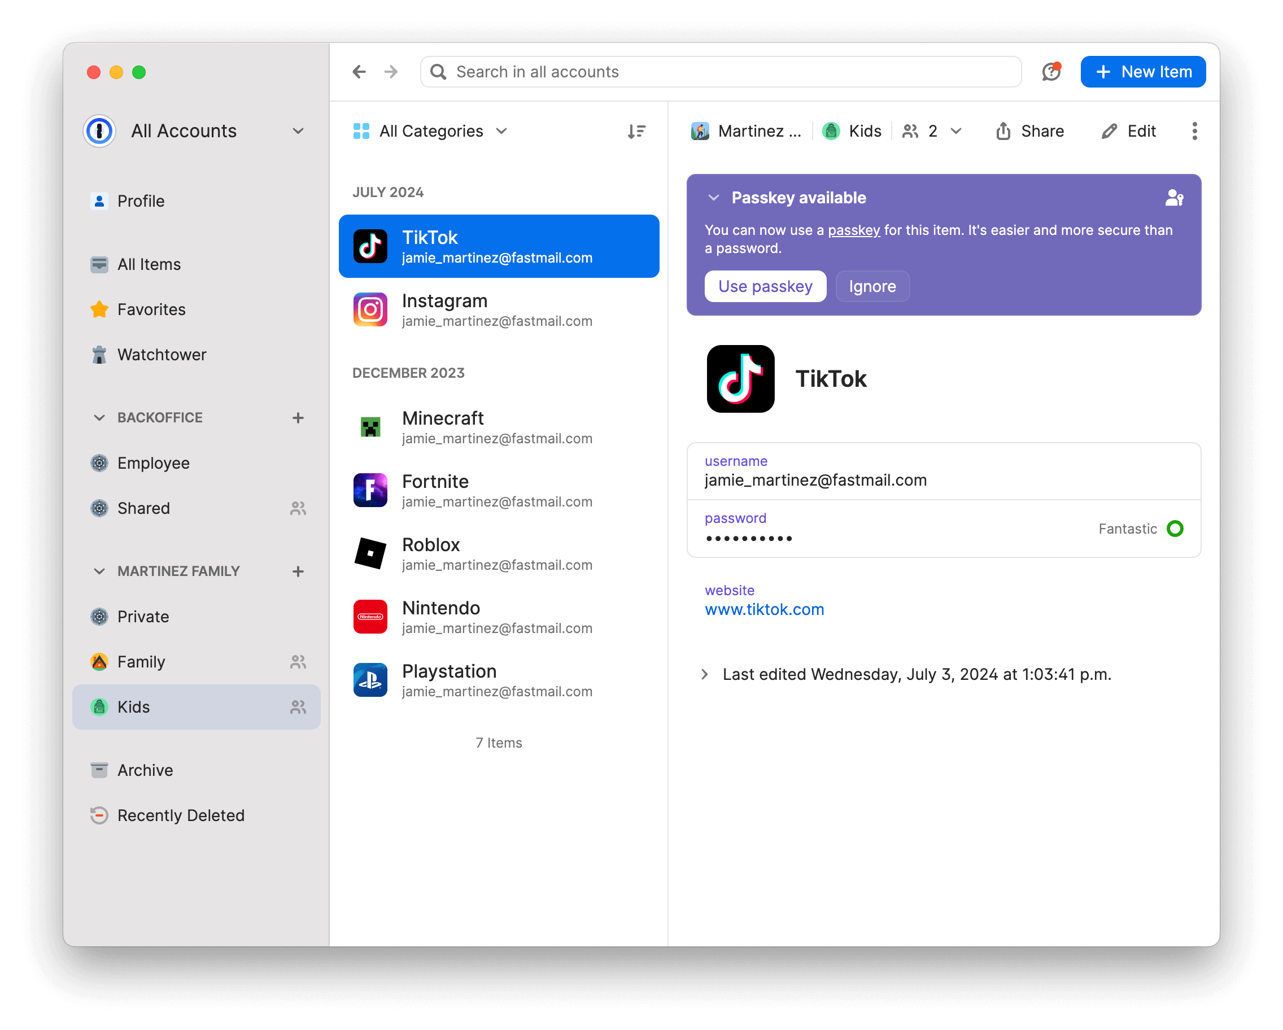Open the Employee vault
1283x1030 pixels.
[x=197, y=463]
